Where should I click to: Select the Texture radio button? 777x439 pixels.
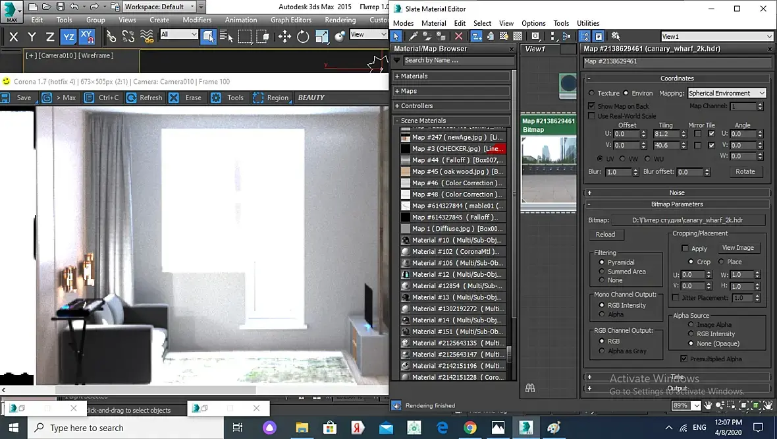click(592, 93)
